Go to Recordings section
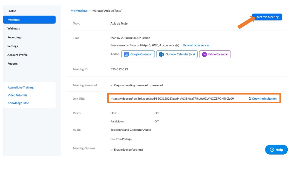The width and height of the screenshot is (303, 171). point(15,37)
